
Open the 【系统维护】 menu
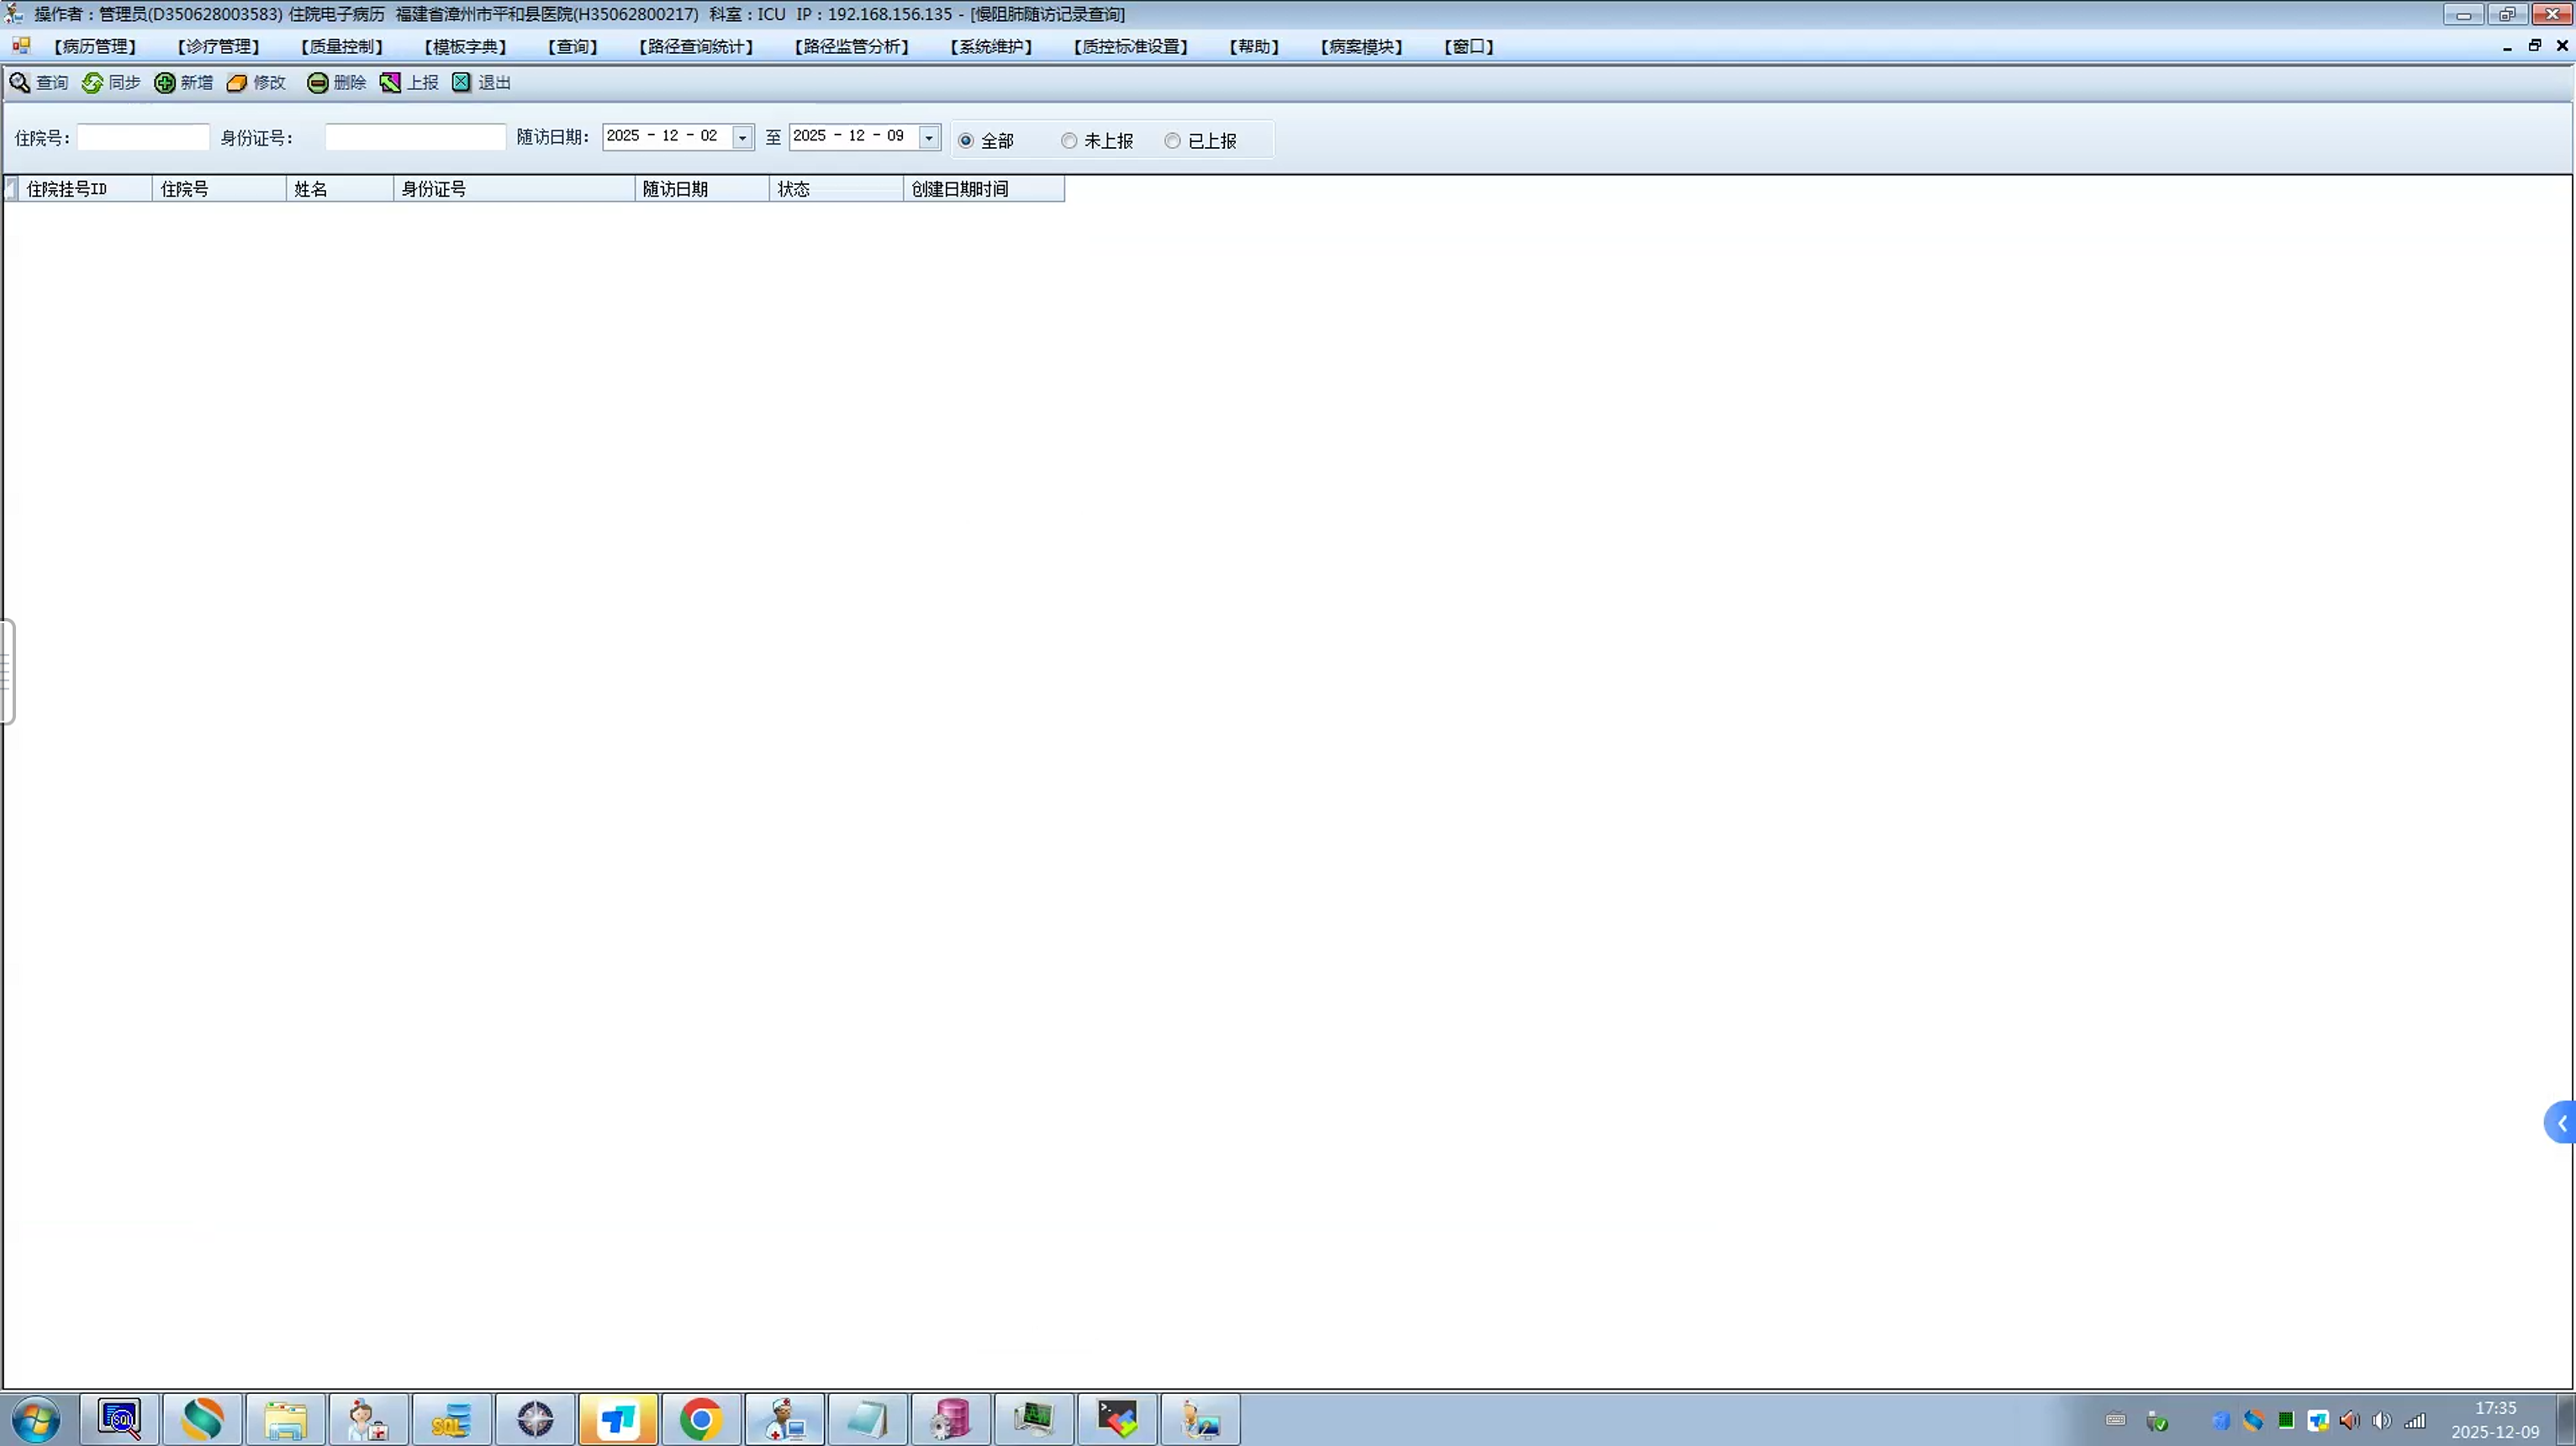[x=991, y=47]
